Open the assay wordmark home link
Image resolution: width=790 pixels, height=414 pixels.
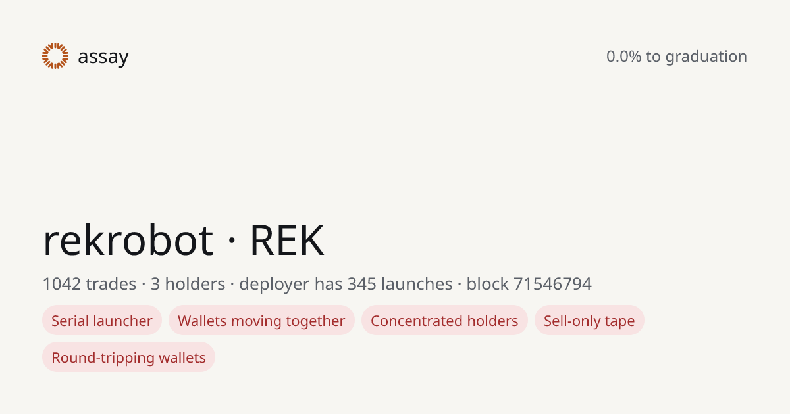(x=103, y=57)
